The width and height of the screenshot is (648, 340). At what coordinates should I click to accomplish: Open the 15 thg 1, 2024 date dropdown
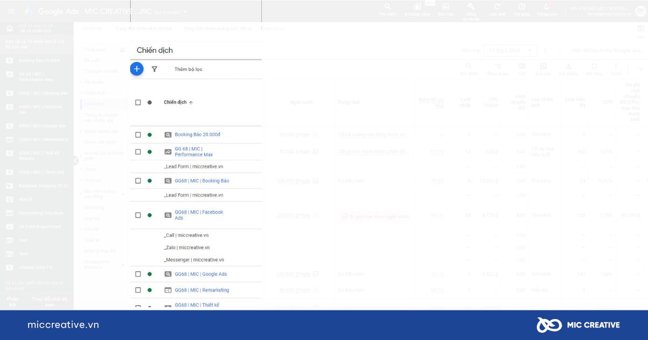point(510,50)
